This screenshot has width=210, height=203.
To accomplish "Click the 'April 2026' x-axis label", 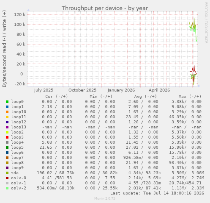I will (x=159, y=90).
